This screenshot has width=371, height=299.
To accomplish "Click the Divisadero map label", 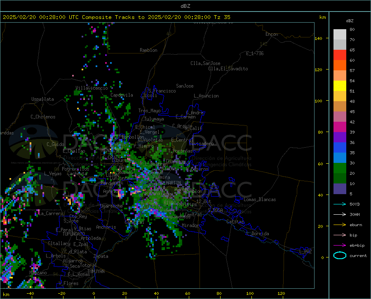I will point(201,144).
